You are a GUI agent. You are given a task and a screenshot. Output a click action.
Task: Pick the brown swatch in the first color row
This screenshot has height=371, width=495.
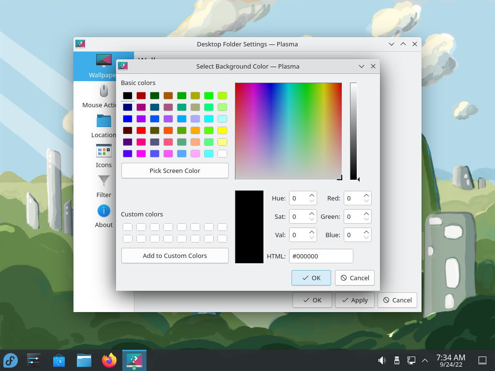(x=168, y=96)
